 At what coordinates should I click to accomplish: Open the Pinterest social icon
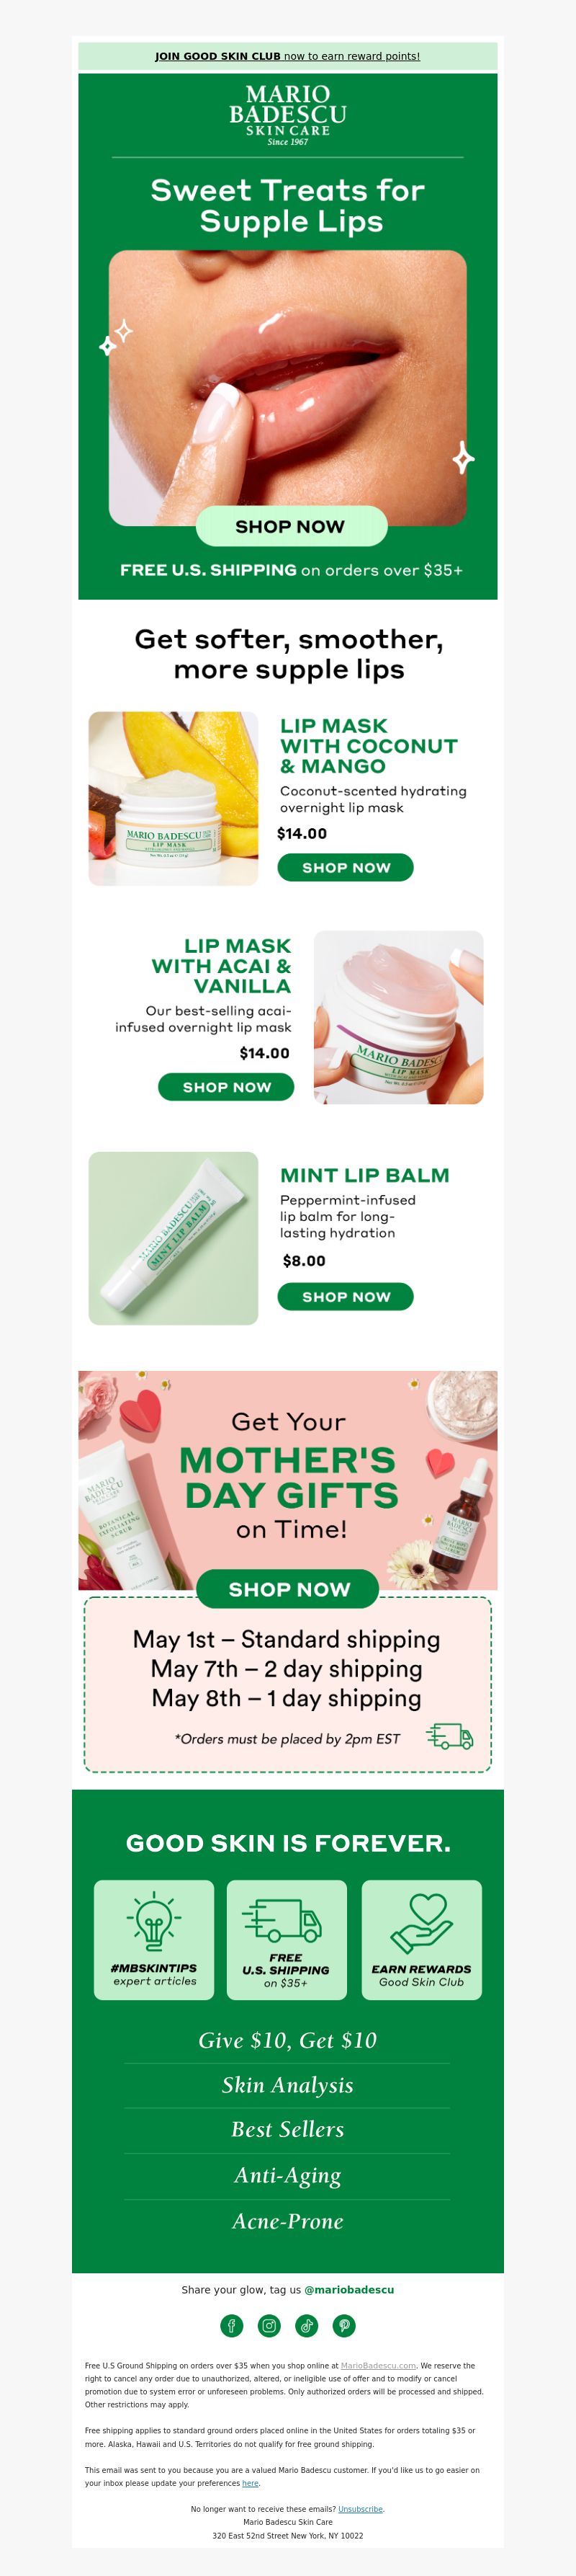pyautogui.click(x=344, y=2325)
